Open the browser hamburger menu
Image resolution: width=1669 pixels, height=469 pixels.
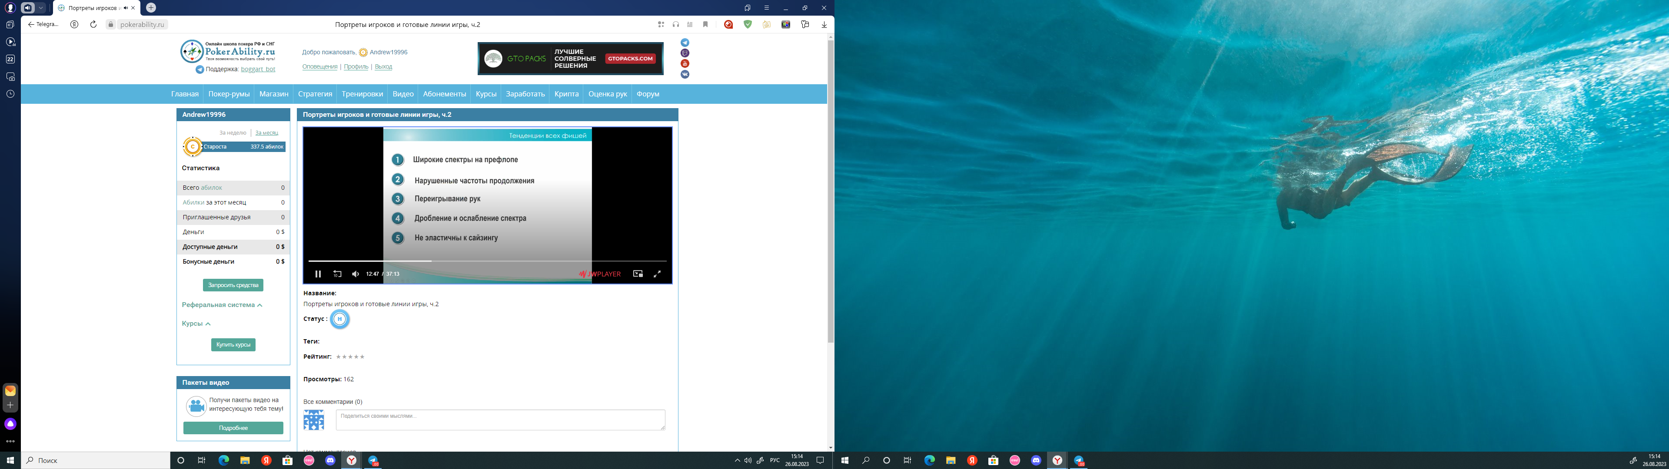coord(766,8)
